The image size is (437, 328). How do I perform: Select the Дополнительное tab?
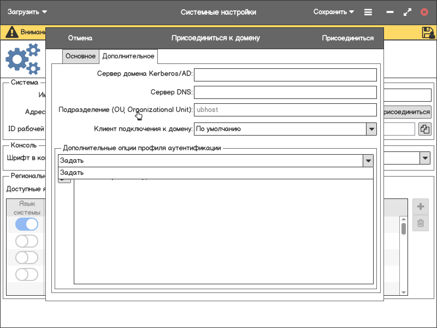128,56
